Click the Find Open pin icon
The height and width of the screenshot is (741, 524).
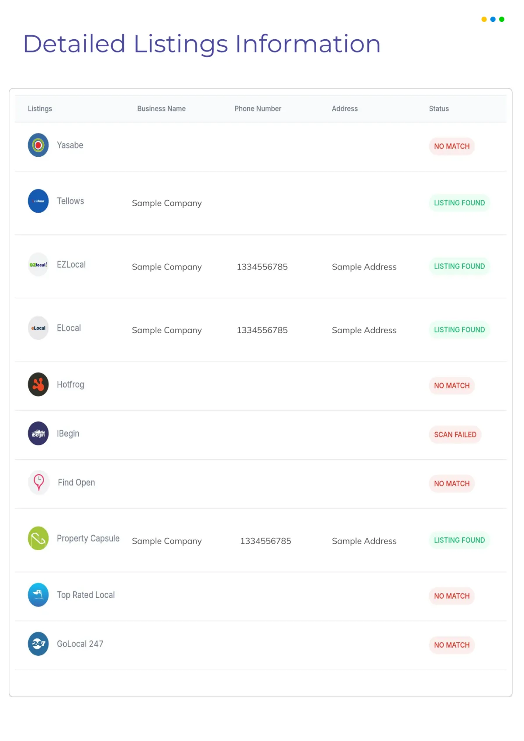[38, 483]
